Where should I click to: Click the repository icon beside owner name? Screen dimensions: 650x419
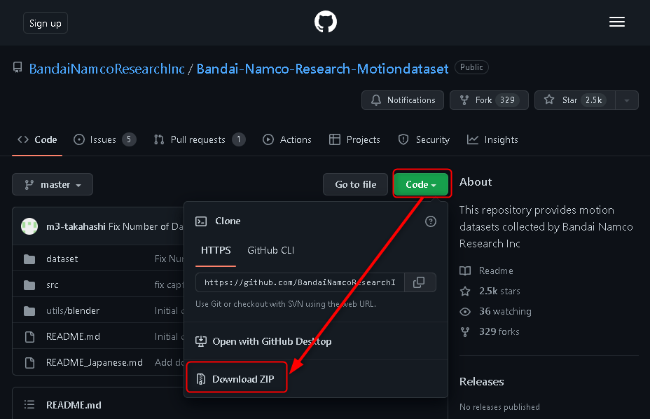18,68
